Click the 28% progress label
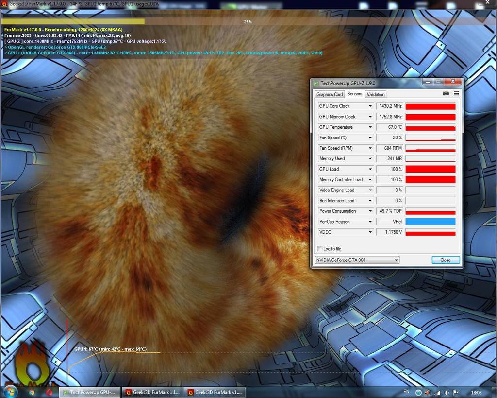The width and height of the screenshot is (497, 398). [248, 22]
